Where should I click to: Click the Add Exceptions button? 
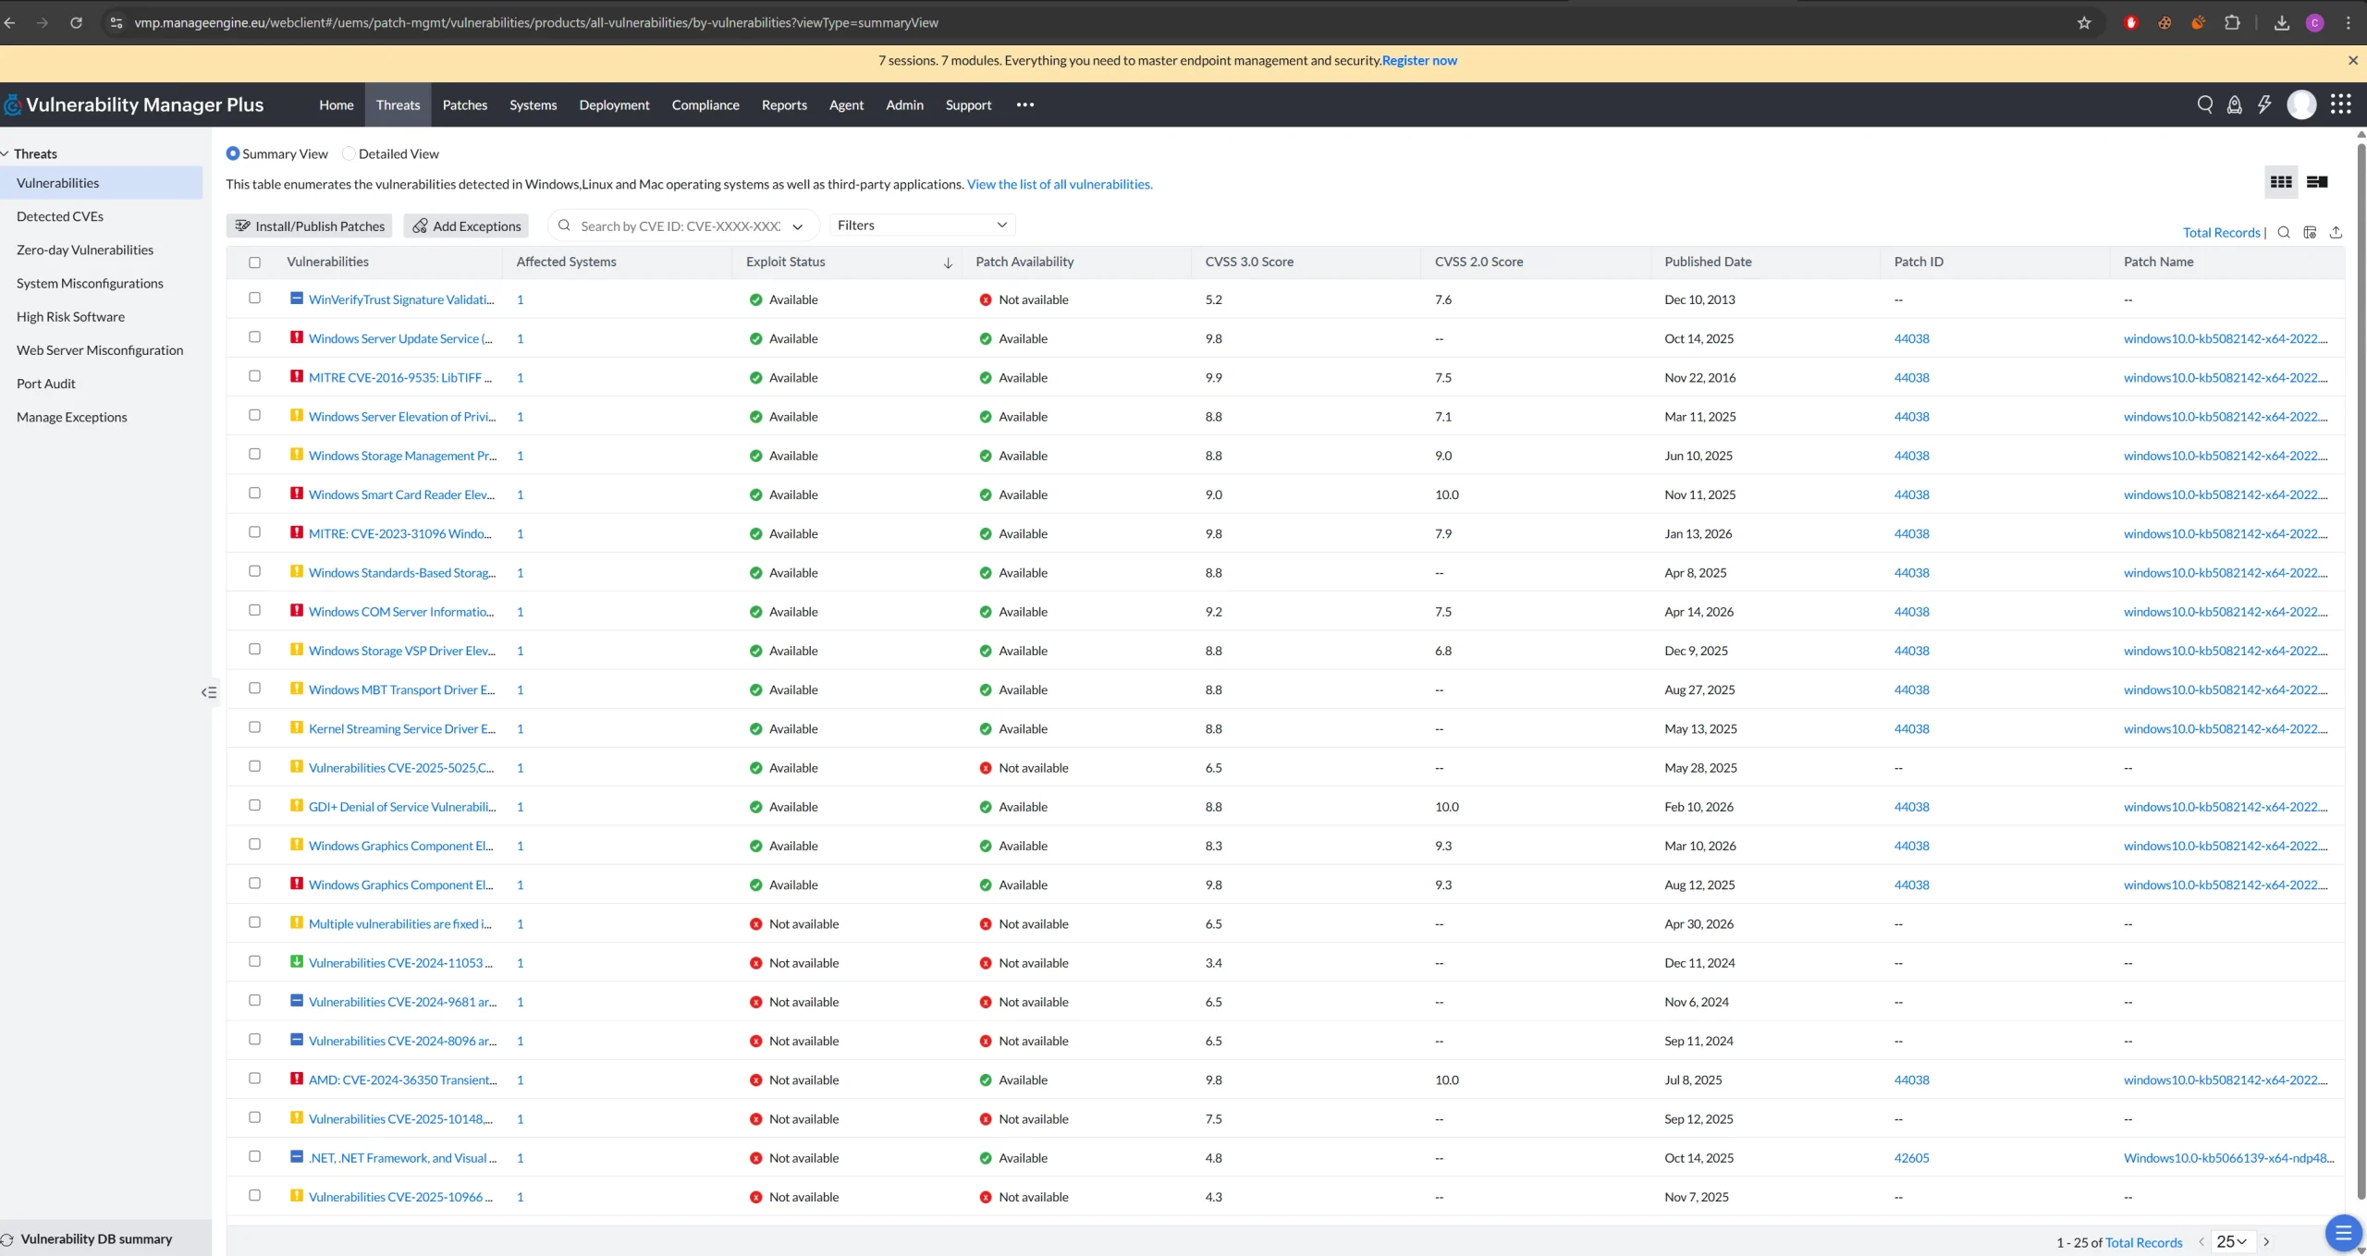[x=467, y=226]
